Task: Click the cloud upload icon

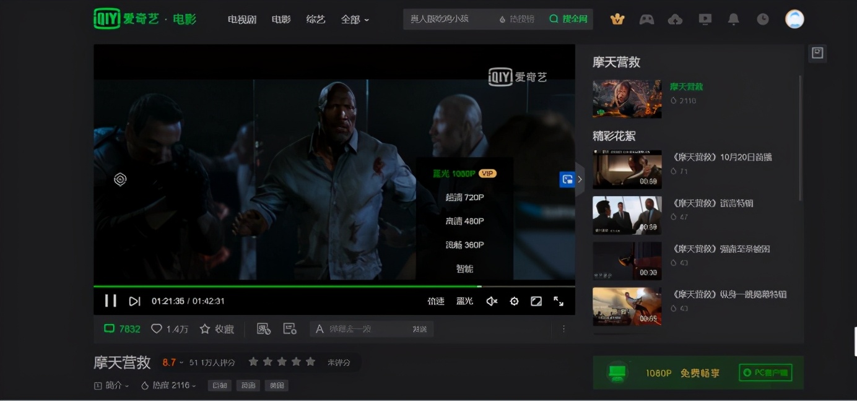Action: pos(675,19)
